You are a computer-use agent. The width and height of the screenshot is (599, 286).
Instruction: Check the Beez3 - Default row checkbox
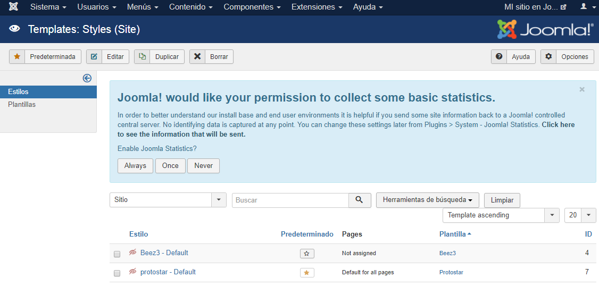(x=117, y=254)
